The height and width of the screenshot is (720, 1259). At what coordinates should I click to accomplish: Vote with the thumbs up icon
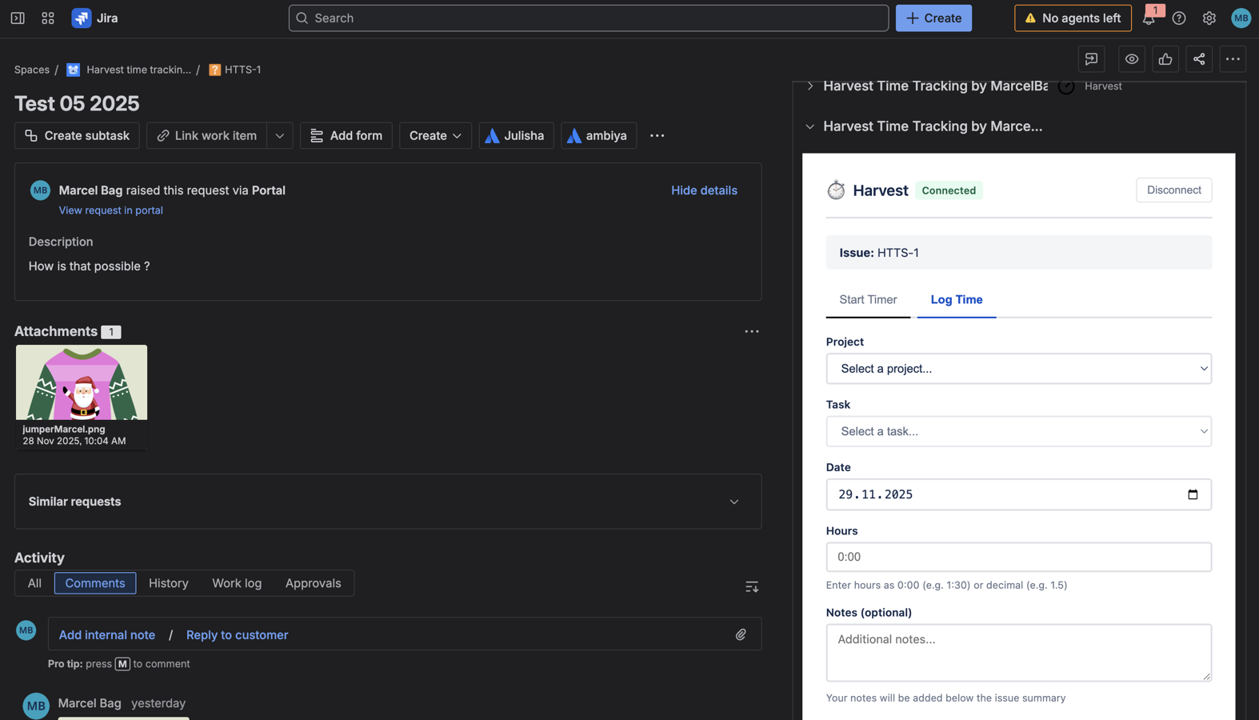coord(1165,59)
